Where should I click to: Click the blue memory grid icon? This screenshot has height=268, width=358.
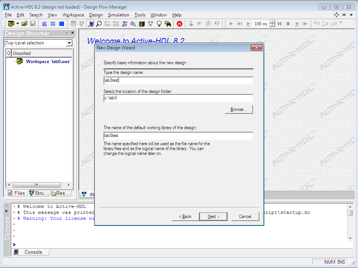[x=62, y=24]
